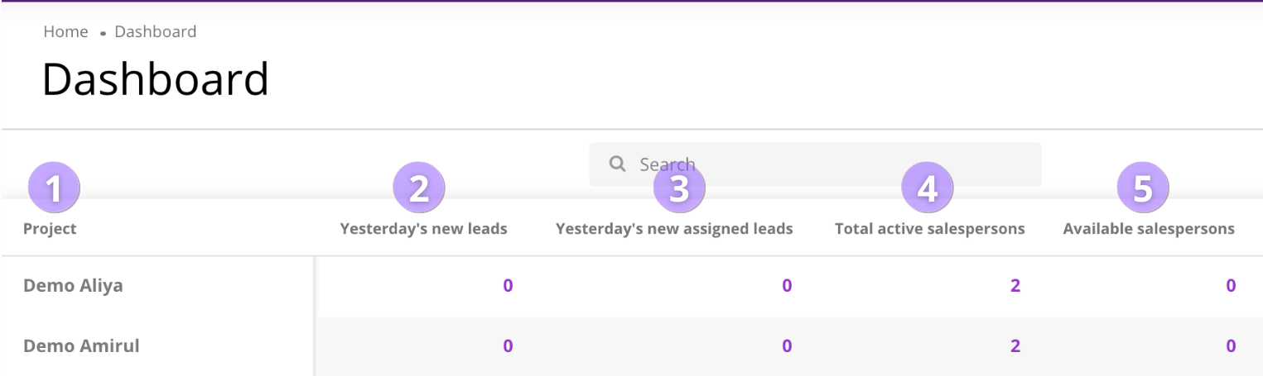This screenshot has height=376, width=1263.
Task: Click the numbered badge 4 marker
Action: point(928,188)
